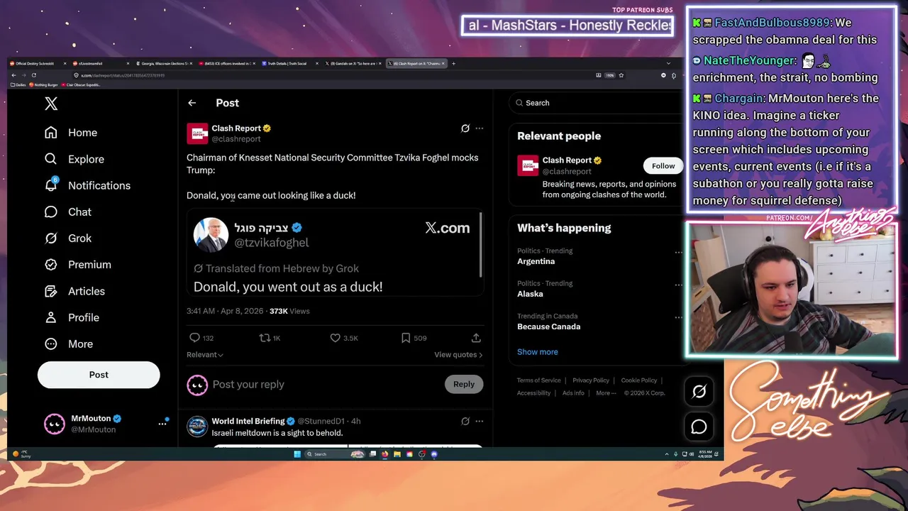Open options for Alaska trending topic

(x=678, y=285)
